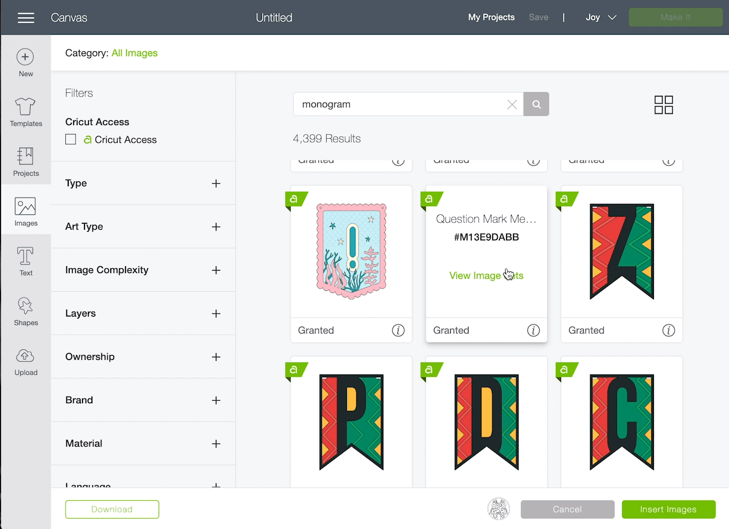Click the New project plus icon

pyautogui.click(x=25, y=57)
